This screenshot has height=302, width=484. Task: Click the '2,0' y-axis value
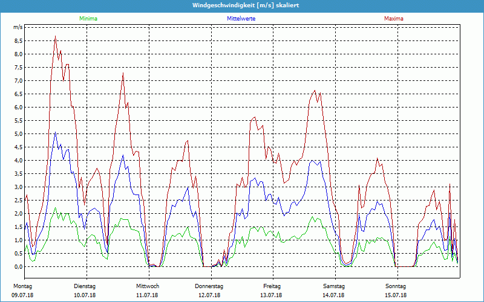19,214
